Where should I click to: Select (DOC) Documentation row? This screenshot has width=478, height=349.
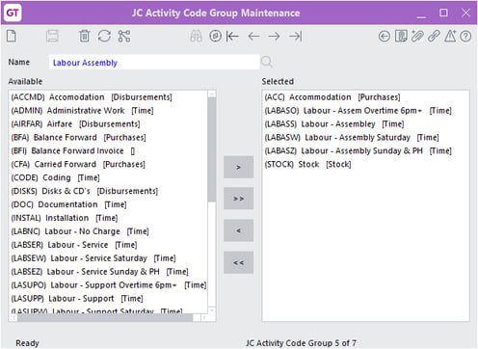109,204
